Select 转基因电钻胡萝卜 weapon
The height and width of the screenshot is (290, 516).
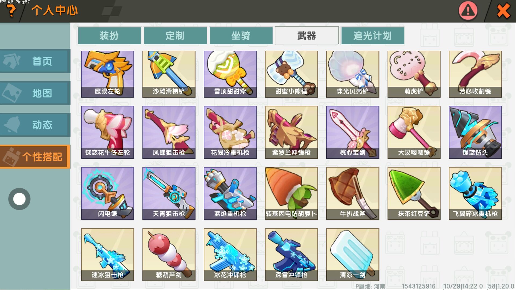tap(291, 194)
